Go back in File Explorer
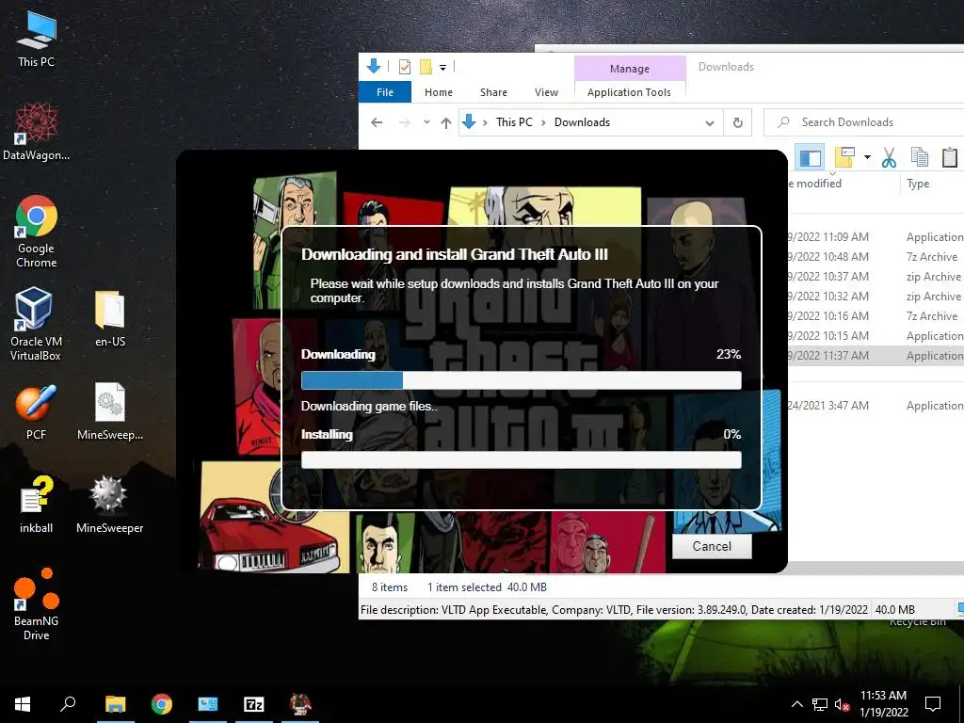 point(377,122)
